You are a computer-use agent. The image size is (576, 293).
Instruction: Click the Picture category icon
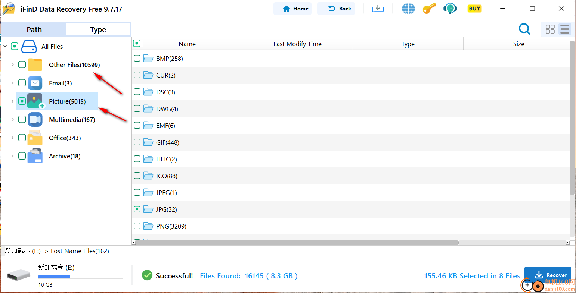(x=35, y=101)
